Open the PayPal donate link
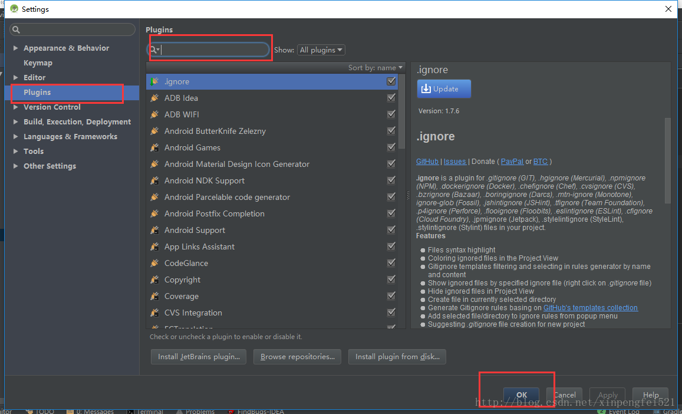This screenshot has height=414, width=682. click(x=512, y=162)
